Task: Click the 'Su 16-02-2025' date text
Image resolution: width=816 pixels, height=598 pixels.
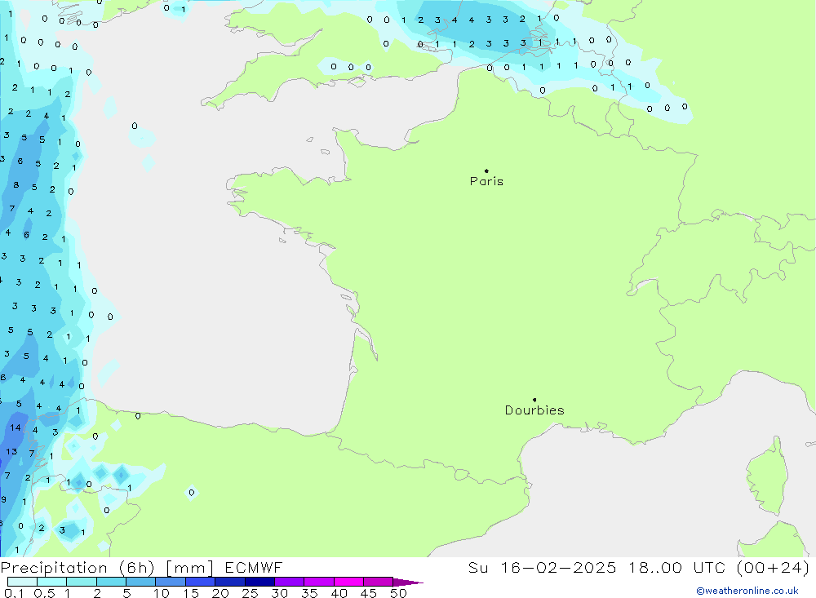Action: (x=542, y=568)
